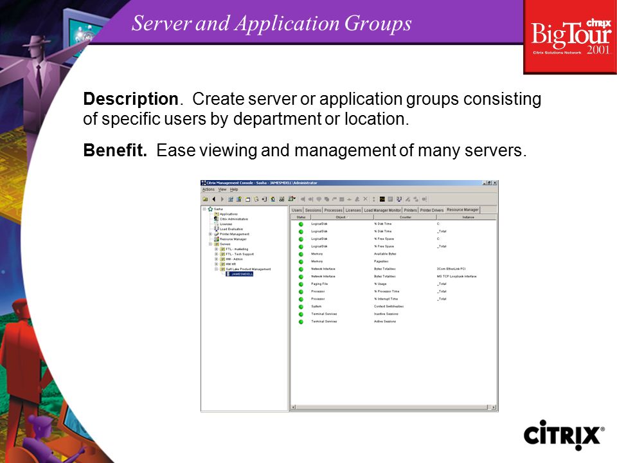This screenshot has width=617, height=463.
Task: Click the open folder toolbar icon
Action: pos(205,199)
